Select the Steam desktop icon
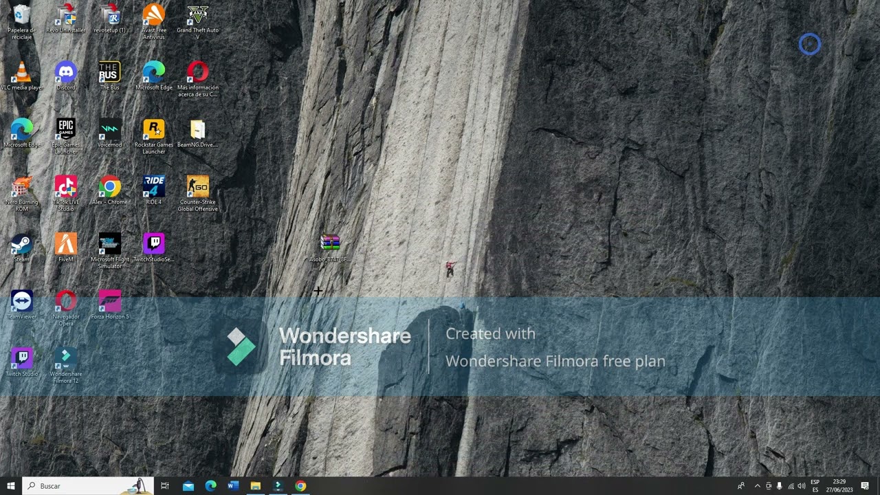The width and height of the screenshot is (880, 495). click(x=22, y=247)
